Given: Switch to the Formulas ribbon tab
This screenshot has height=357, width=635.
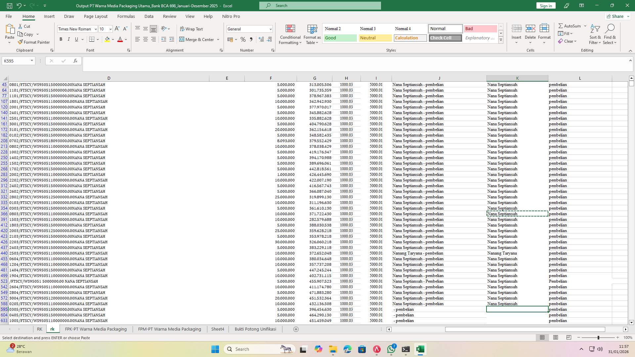Looking at the screenshot, I should 126,16.
